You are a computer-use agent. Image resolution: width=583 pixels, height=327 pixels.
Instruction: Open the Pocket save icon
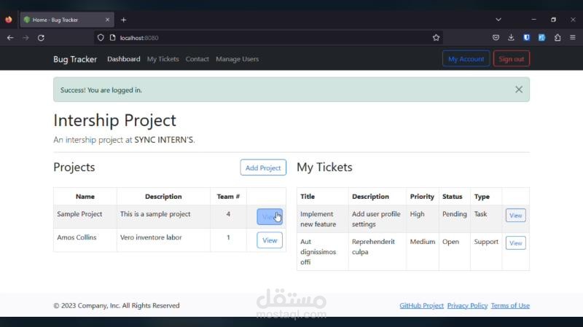tap(496, 38)
